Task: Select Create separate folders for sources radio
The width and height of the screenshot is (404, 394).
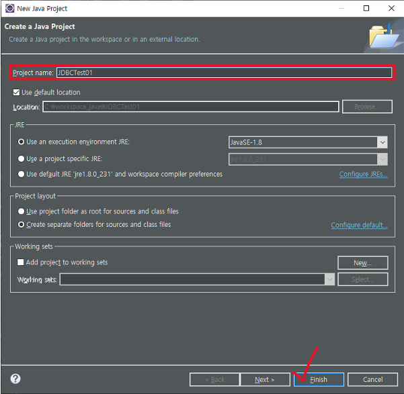Action: pos(21,225)
